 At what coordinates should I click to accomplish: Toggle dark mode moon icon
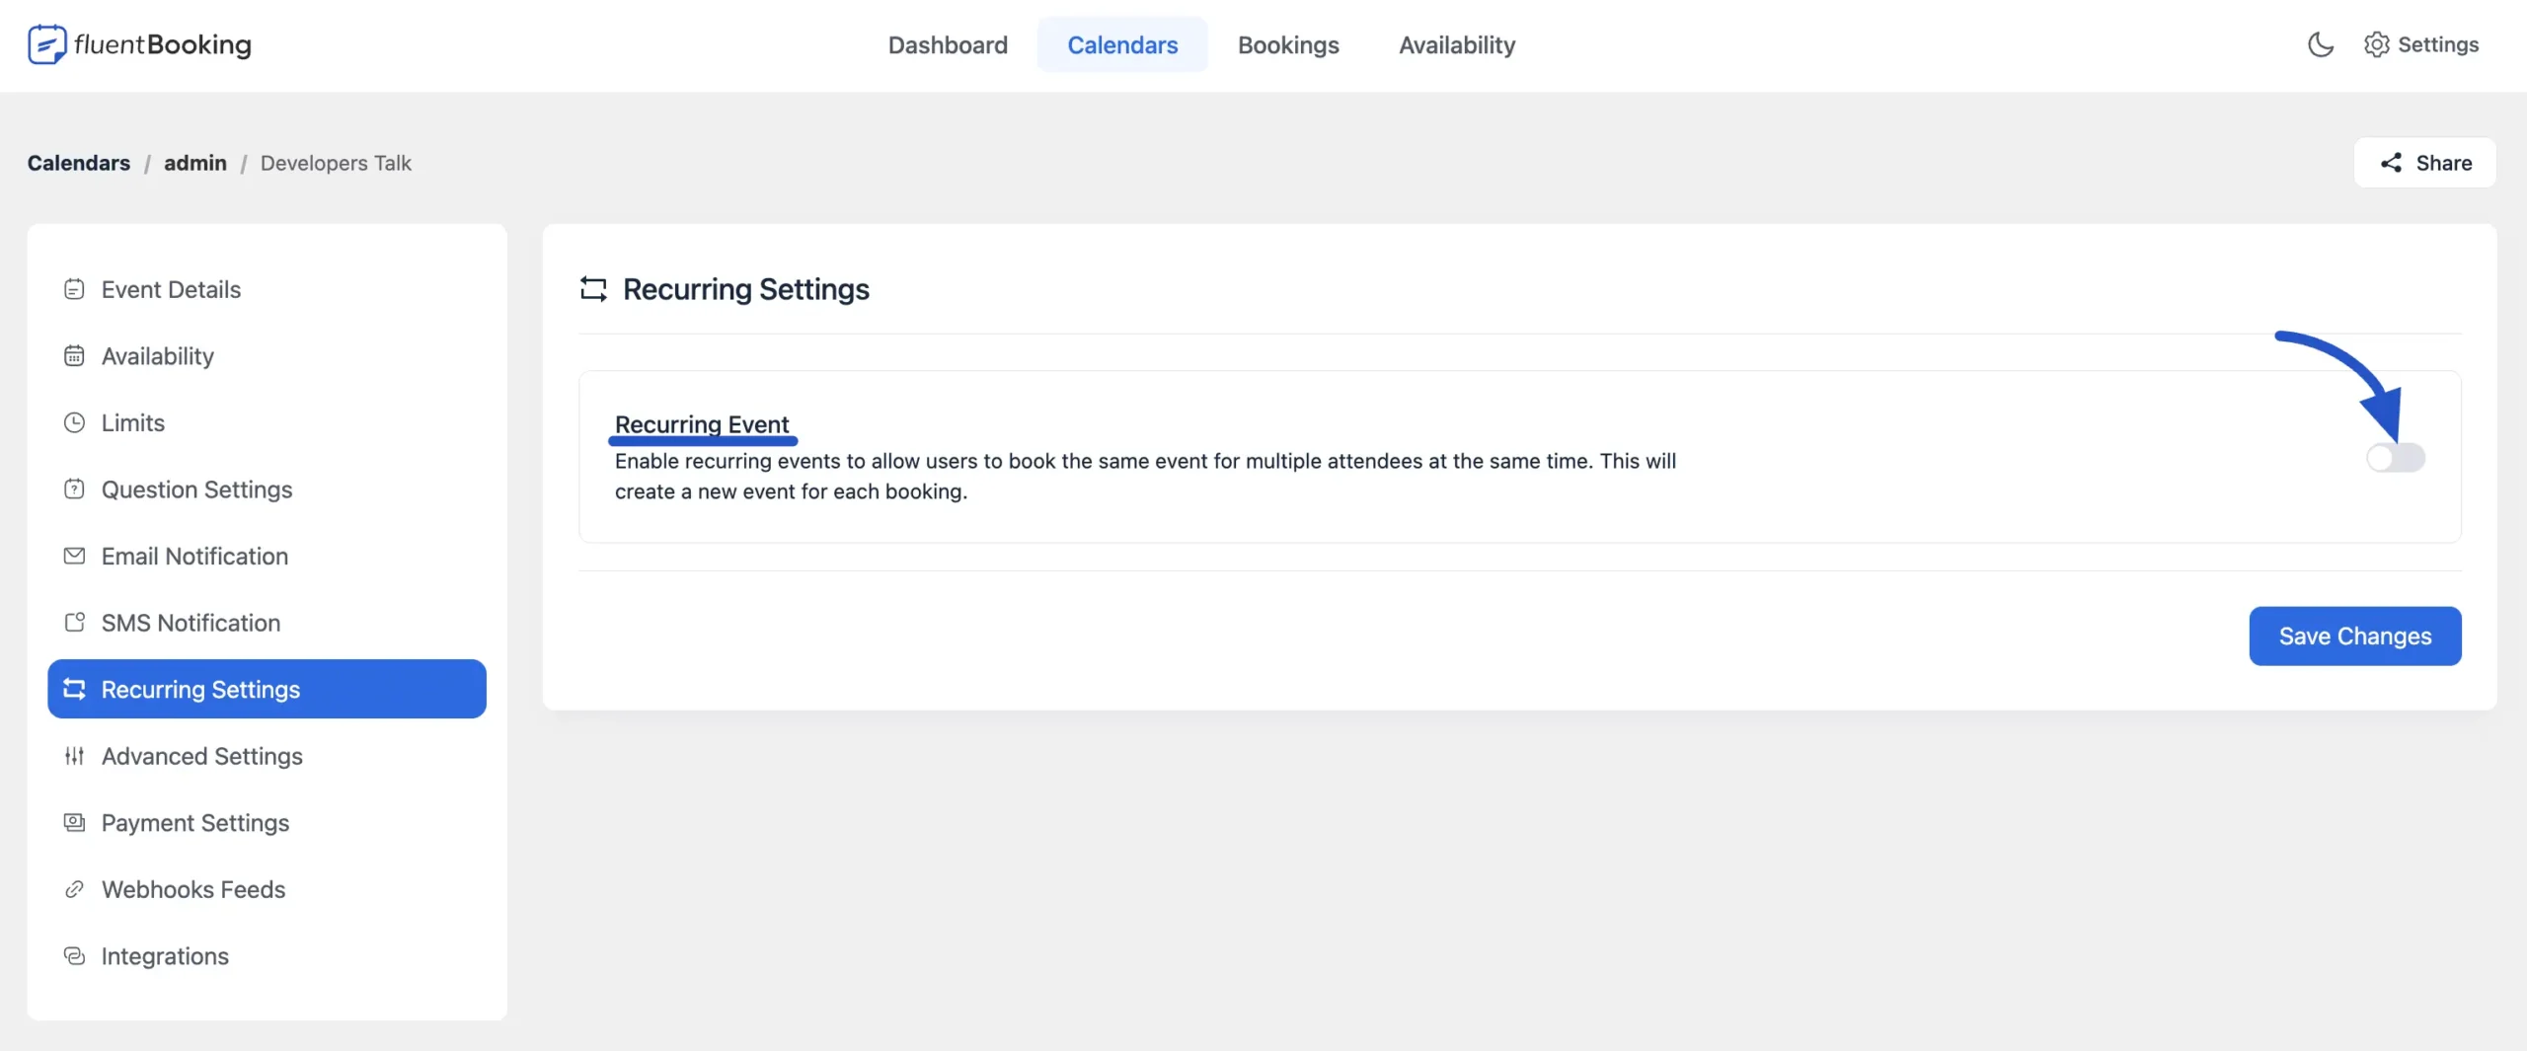(x=2320, y=44)
